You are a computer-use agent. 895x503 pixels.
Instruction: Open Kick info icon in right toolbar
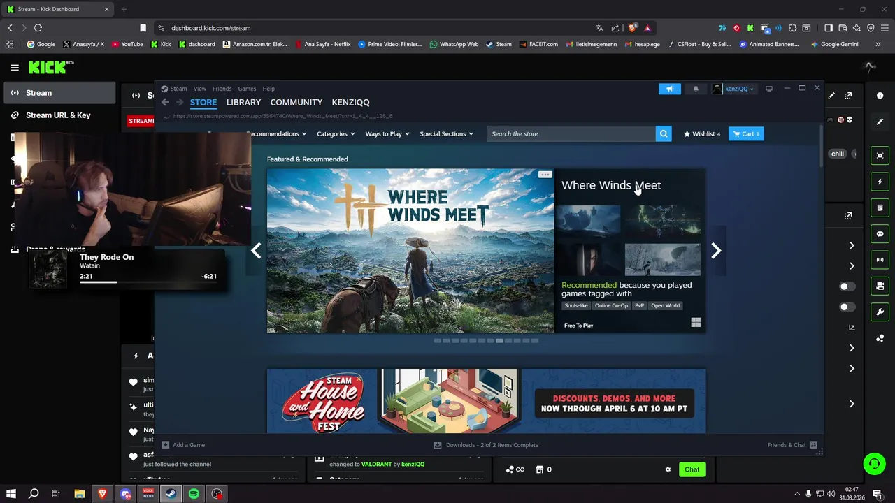pos(880,95)
